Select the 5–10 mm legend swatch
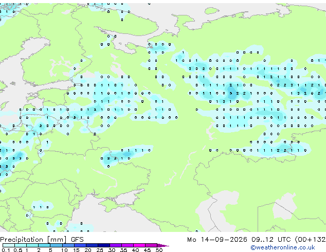326x252 pixels. point(56,245)
